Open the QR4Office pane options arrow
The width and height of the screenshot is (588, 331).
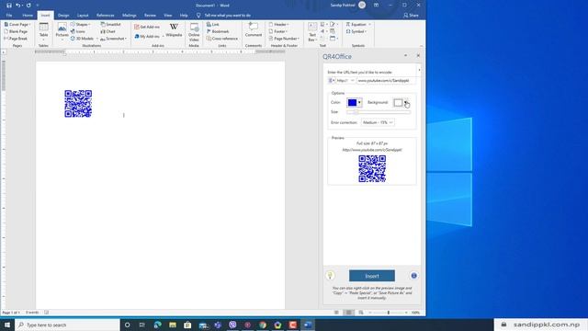[x=405, y=55]
